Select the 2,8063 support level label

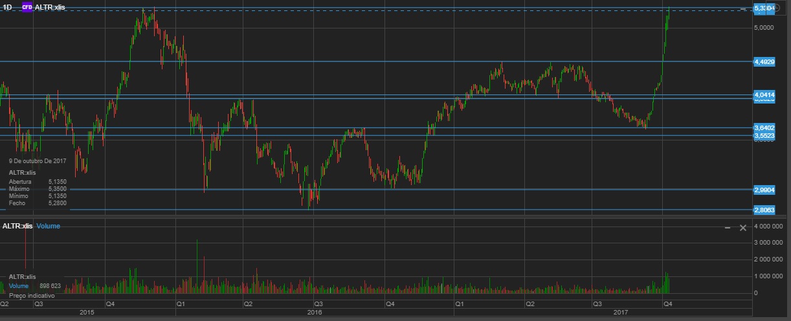coord(764,210)
